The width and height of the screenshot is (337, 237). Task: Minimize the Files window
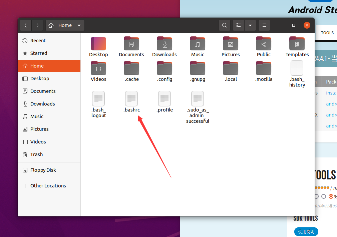[280, 25]
